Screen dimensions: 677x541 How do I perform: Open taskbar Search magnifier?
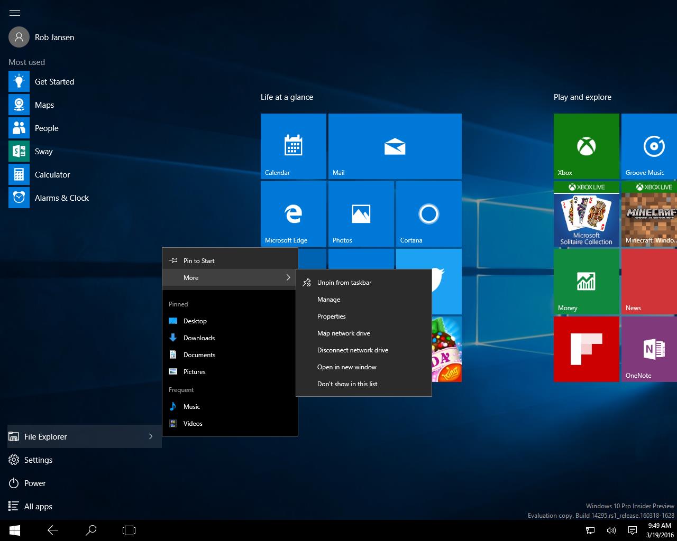(x=91, y=530)
